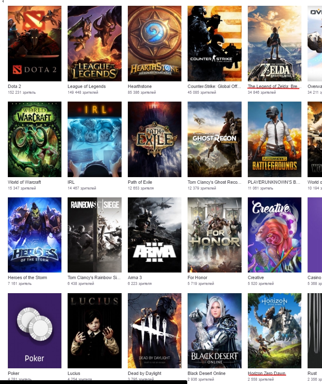Image resolution: width=322 pixels, height=384 pixels.
Task: Click the Heroes of the Storm title link
Action: pyautogui.click(x=27, y=277)
